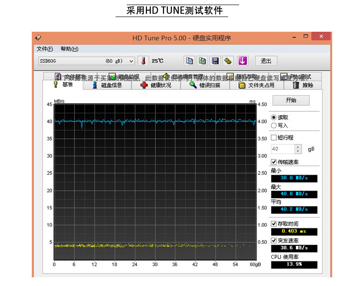The height and width of the screenshot is (286, 364).
Task: Close the HD Tune Pro window
Action: tap(321, 36)
